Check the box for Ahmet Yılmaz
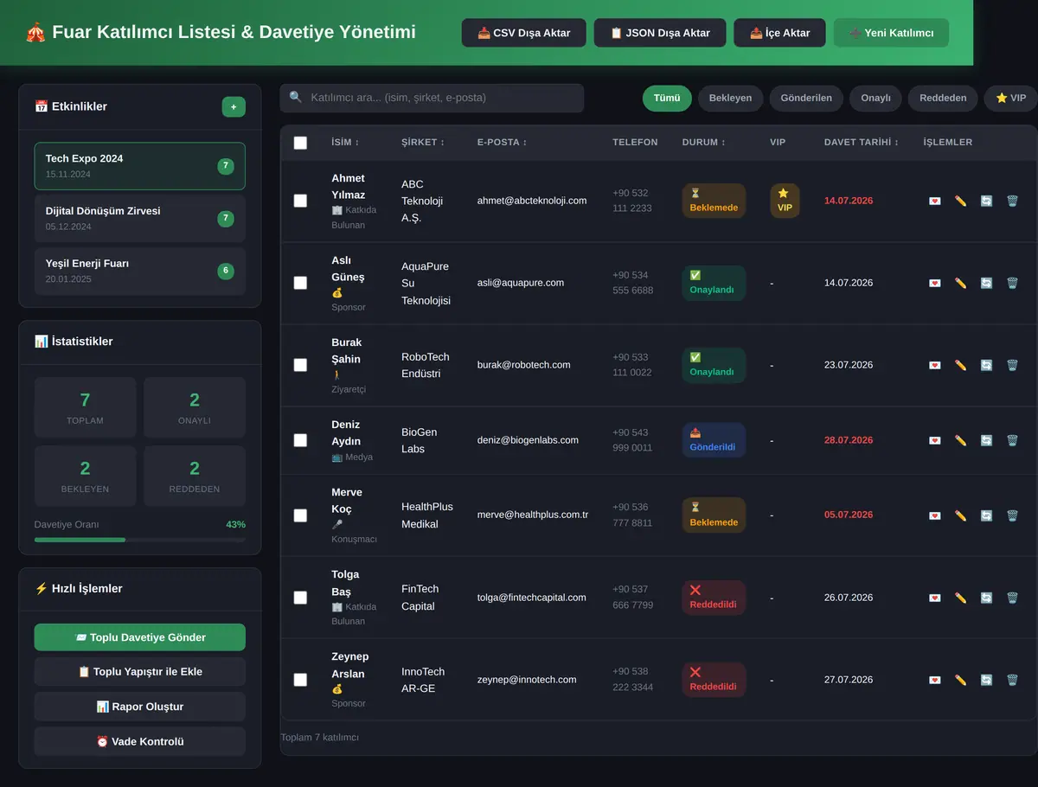 300,201
